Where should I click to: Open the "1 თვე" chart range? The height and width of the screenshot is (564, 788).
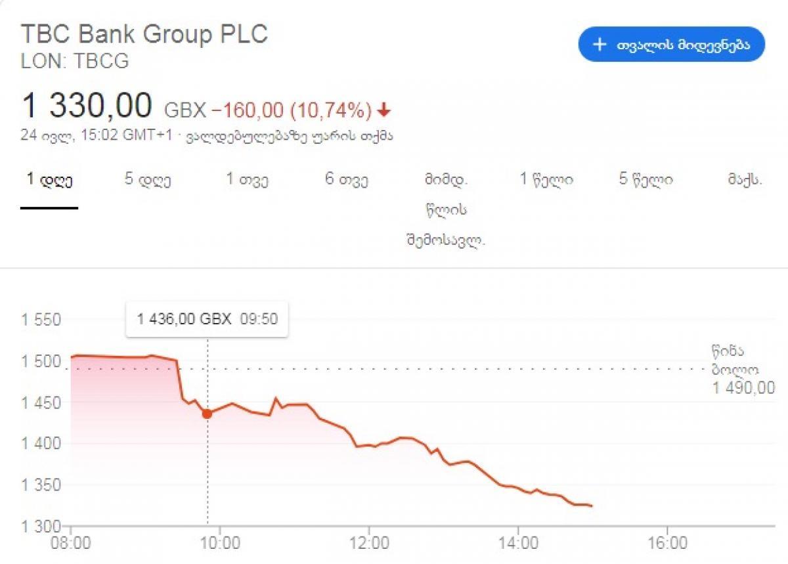[247, 180]
